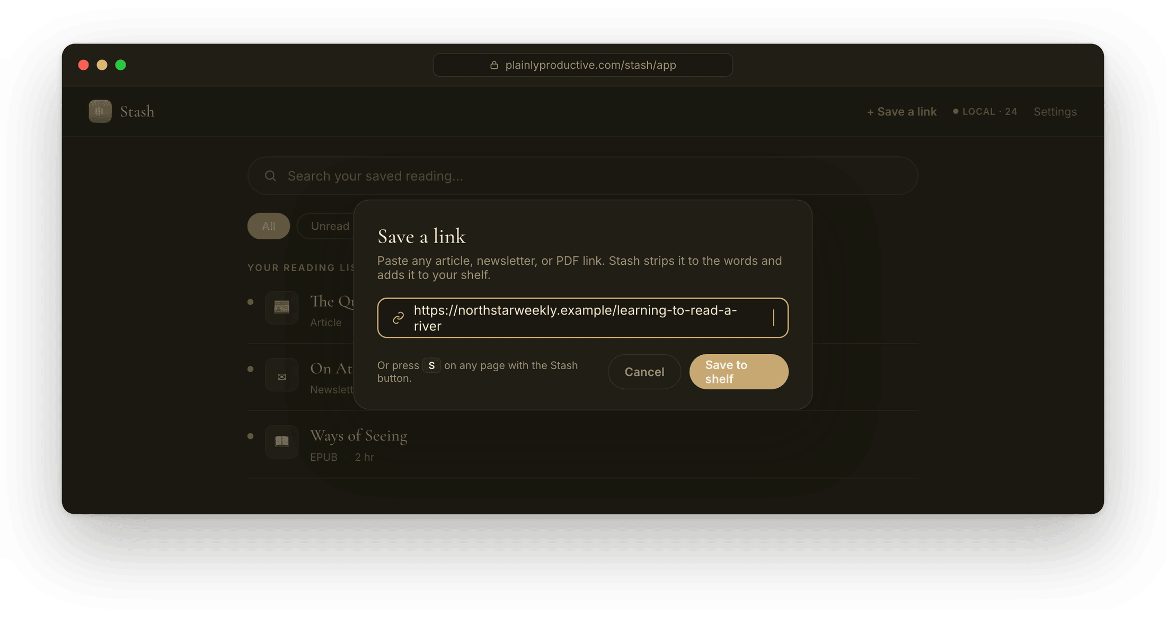Cancel the Save a link dialog
The image size is (1166, 618).
tap(644, 372)
